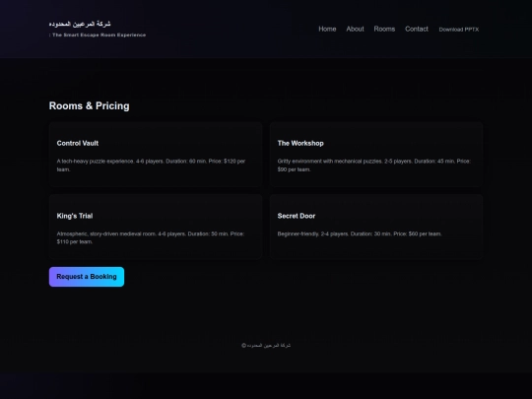
Task: Click The Workshop description text
Action: [374, 166]
